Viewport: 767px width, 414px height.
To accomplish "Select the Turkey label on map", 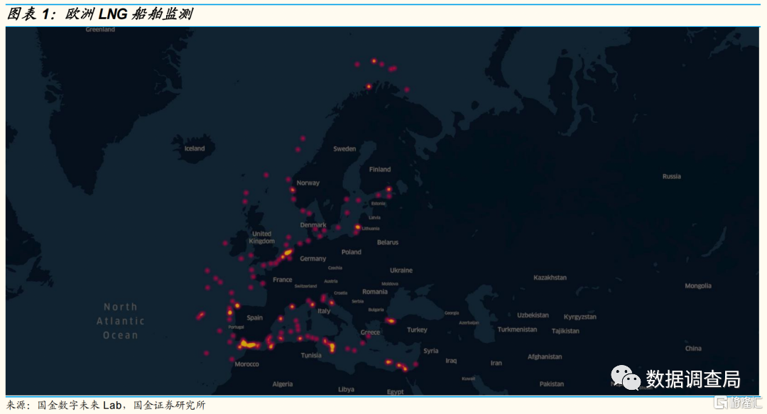I will coord(417,330).
